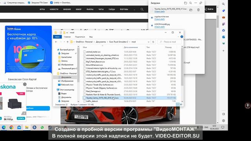
Task: Click КУПИТЬ button in Askona ad
Action: [21, 118]
